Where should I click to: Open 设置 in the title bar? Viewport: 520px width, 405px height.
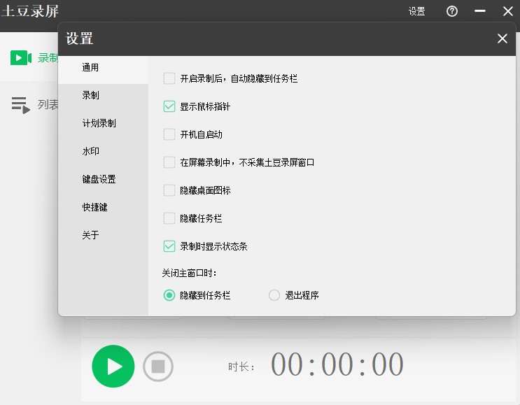pos(416,11)
